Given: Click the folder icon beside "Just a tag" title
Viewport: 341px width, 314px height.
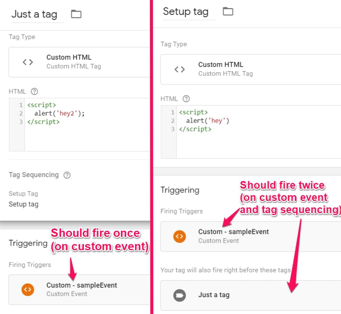Looking at the screenshot, I should click(76, 15).
